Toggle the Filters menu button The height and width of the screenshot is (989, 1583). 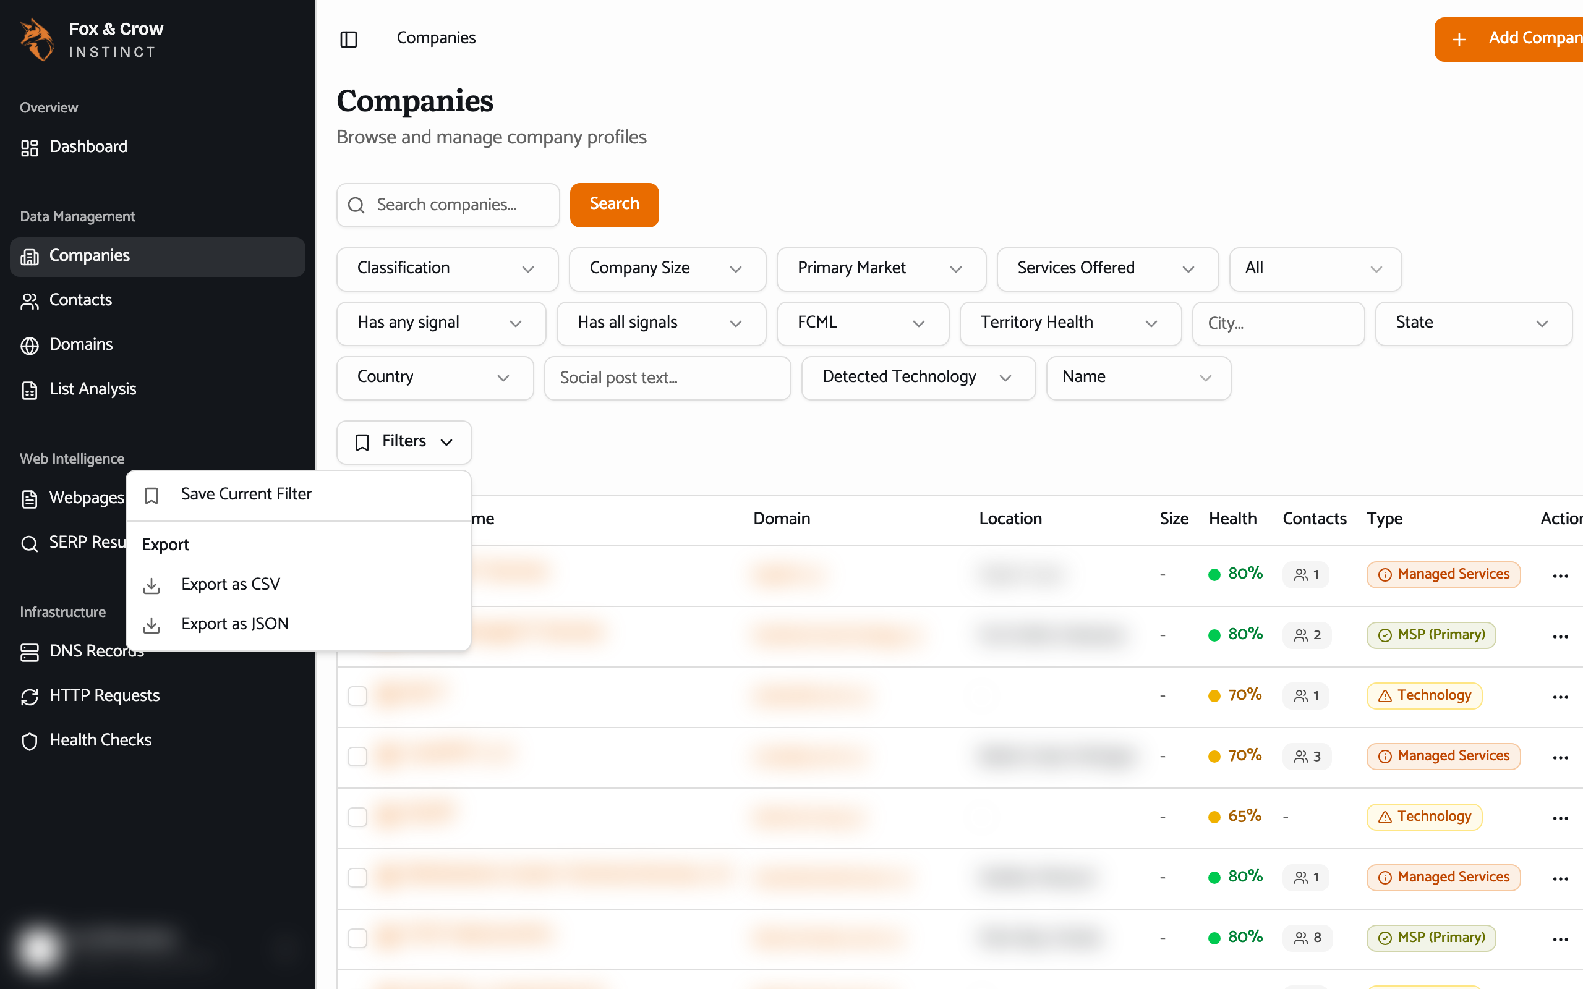[x=404, y=442]
